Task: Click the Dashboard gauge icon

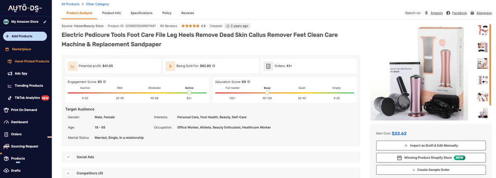Action: click(6, 122)
